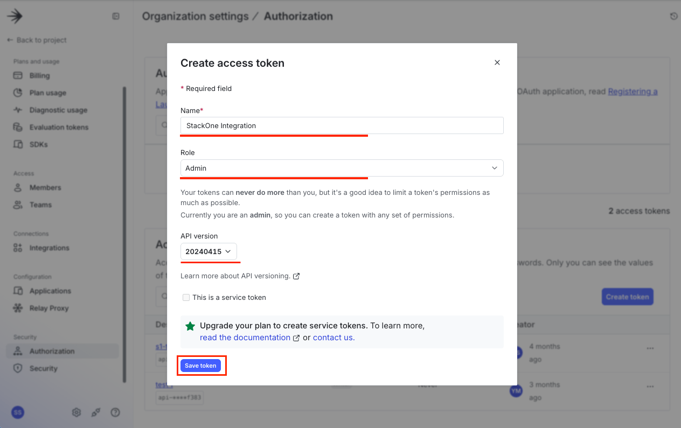Click the Diagnostic usage pulse icon
The width and height of the screenshot is (681, 428).
[18, 110]
